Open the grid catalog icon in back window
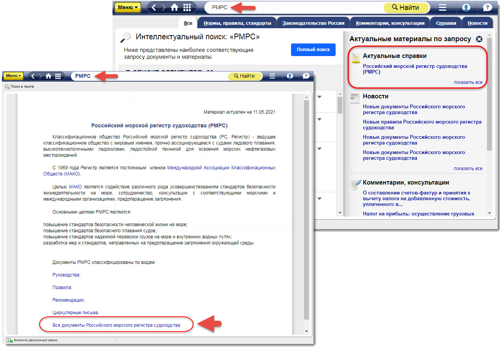 187,7
